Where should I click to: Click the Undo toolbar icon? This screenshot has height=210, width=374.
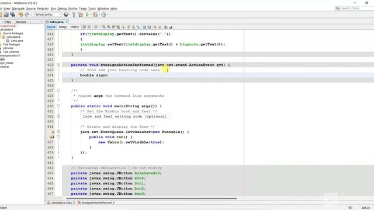click(21, 15)
